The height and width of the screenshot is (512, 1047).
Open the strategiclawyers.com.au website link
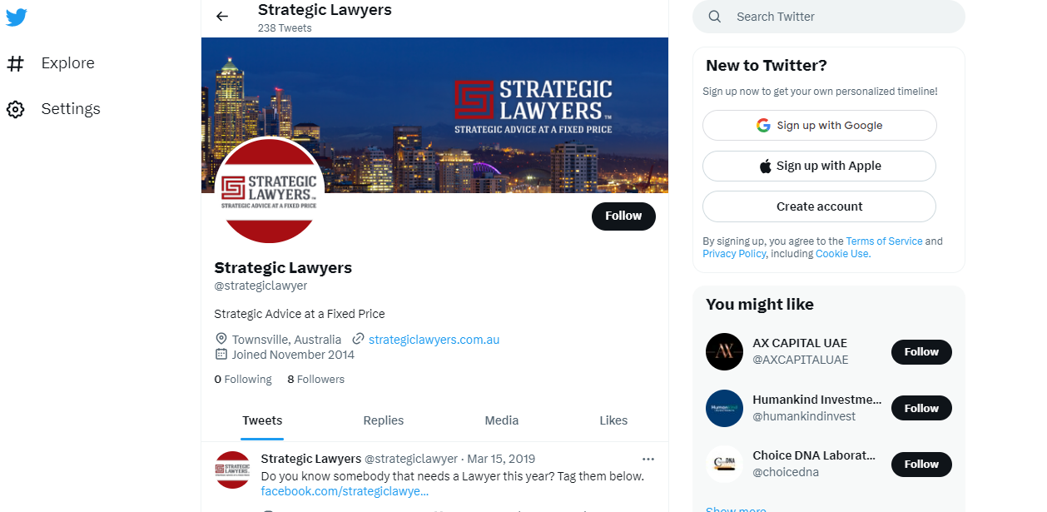coord(434,340)
